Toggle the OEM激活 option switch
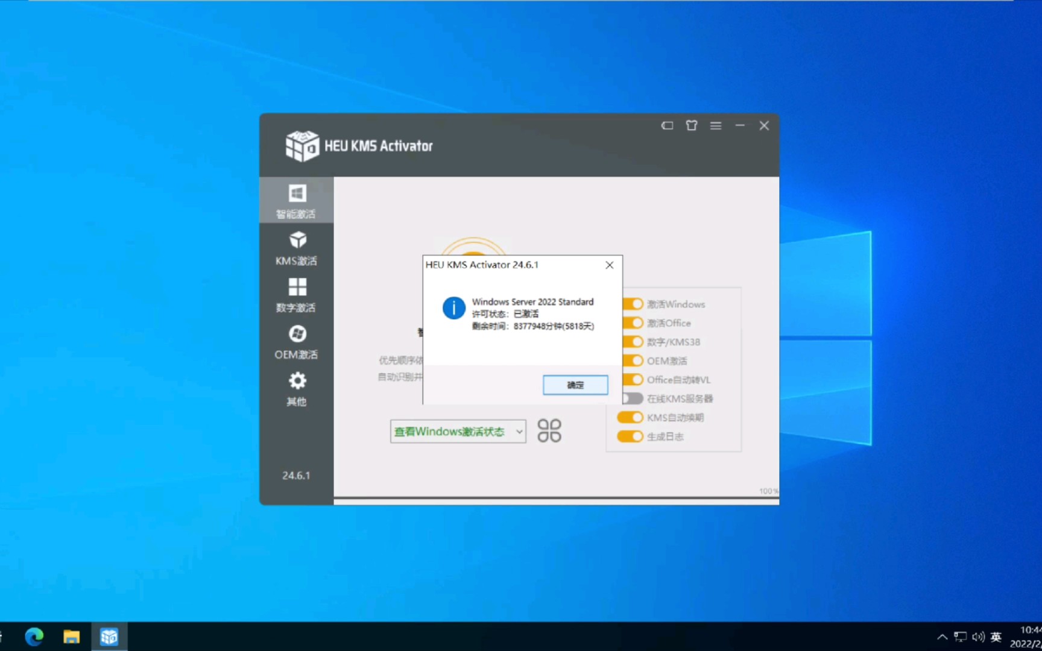1042x651 pixels. (x=633, y=360)
